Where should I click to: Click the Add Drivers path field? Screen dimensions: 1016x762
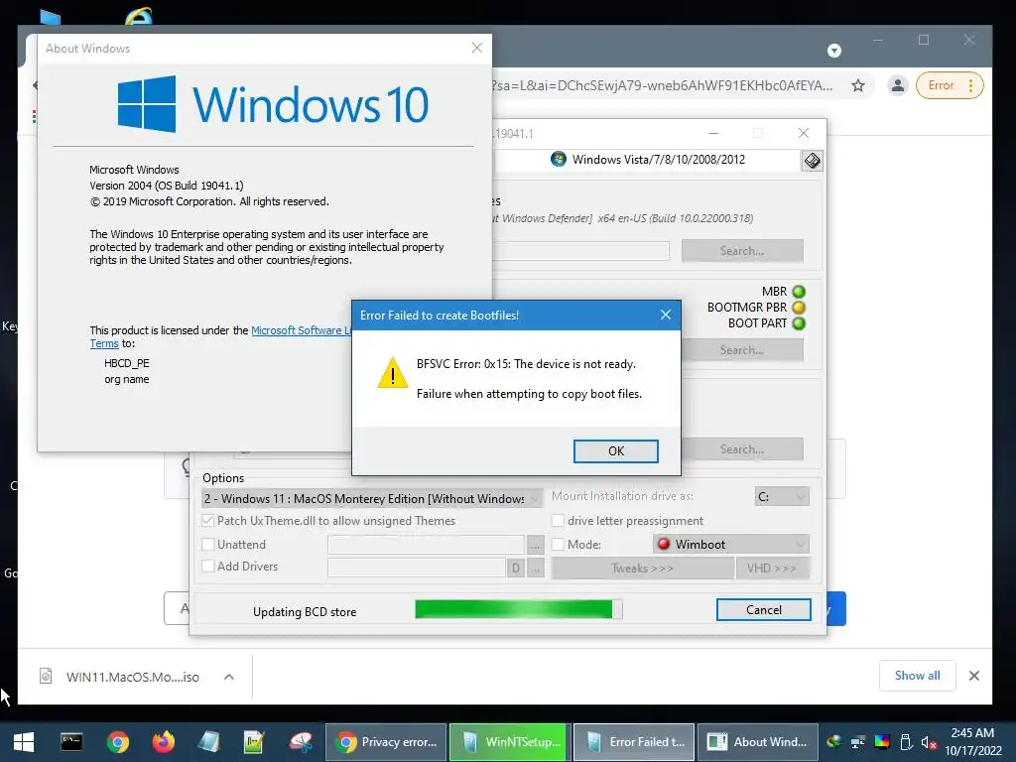tap(417, 568)
